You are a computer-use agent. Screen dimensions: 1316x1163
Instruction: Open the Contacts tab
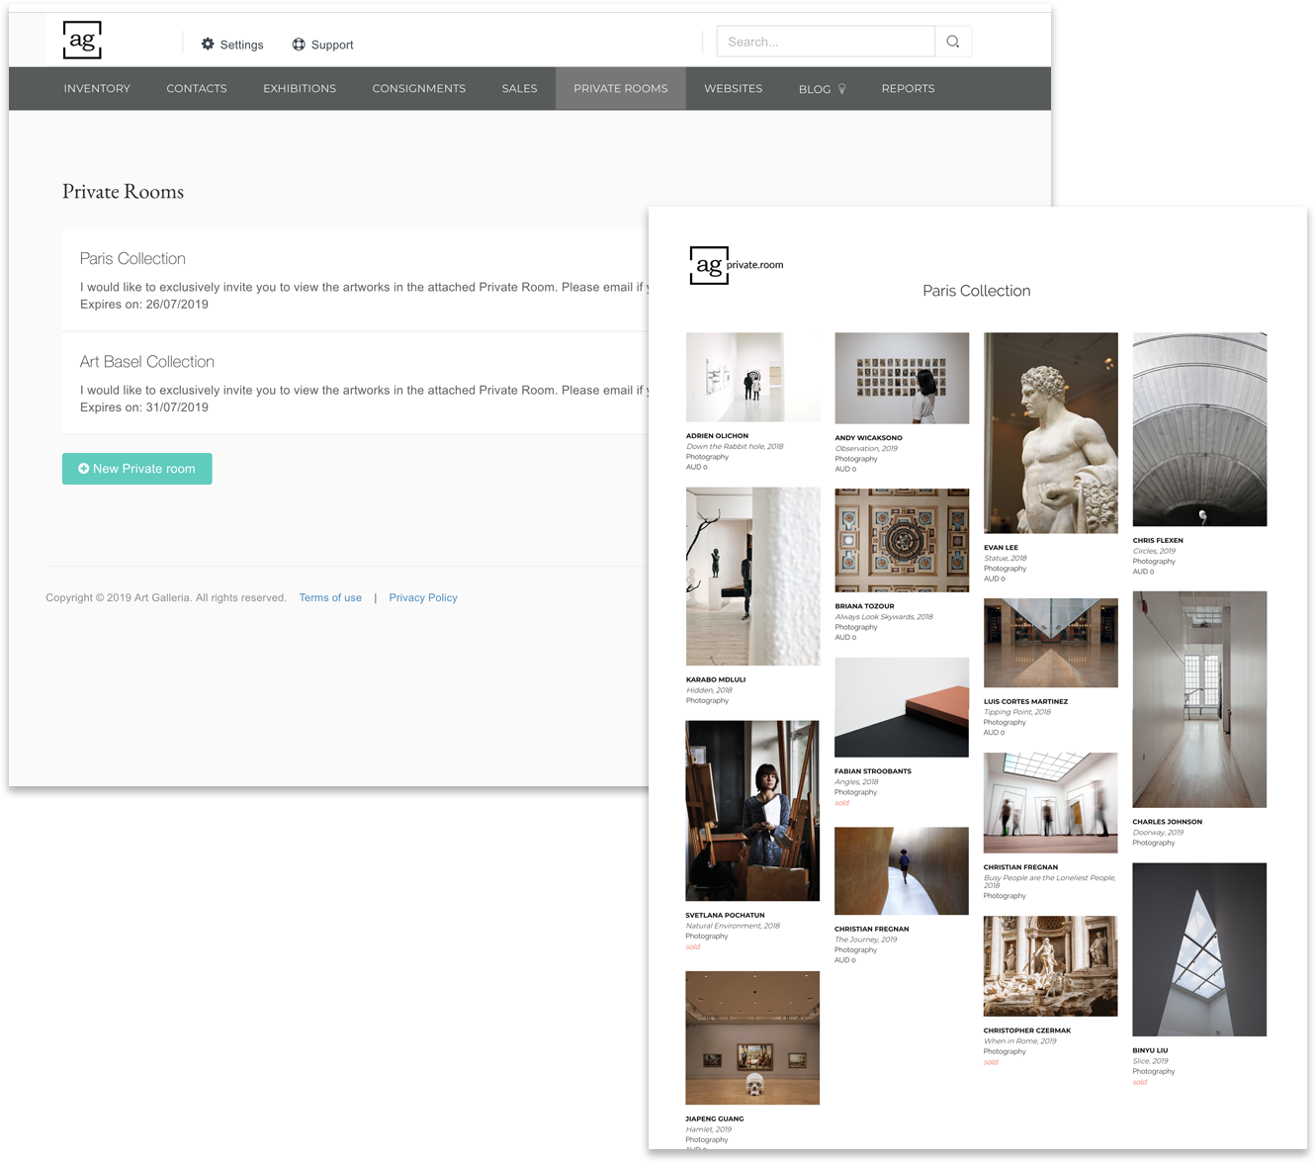[x=196, y=88]
